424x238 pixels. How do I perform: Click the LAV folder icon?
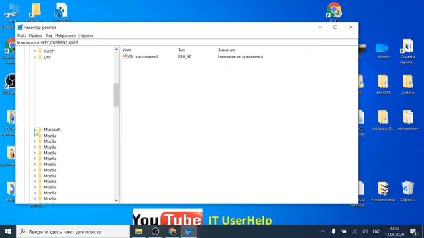(x=40, y=57)
